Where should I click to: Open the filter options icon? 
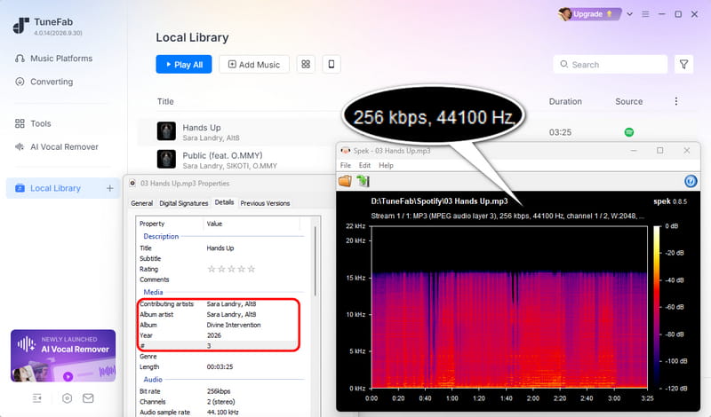683,64
